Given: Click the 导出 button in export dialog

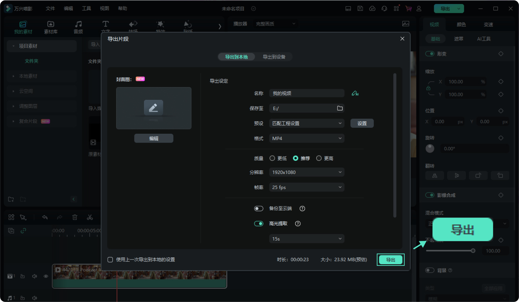Looking at the screenshot, I should click(x=390, y=260).
